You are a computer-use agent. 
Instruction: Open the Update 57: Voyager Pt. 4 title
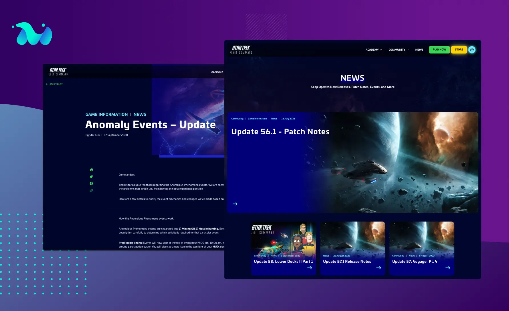point(415,262)
